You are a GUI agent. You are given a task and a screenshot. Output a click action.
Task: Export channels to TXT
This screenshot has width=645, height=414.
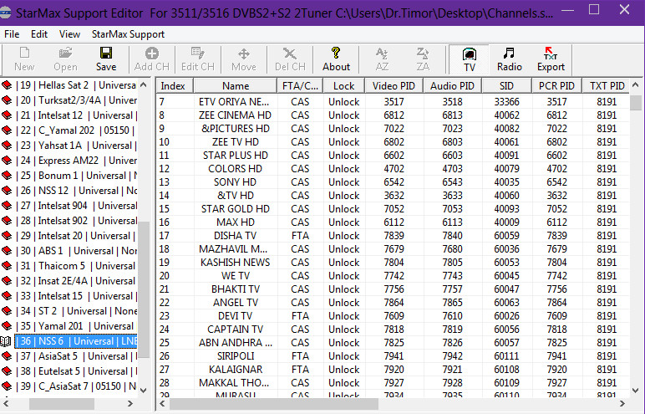coord(551,59)
